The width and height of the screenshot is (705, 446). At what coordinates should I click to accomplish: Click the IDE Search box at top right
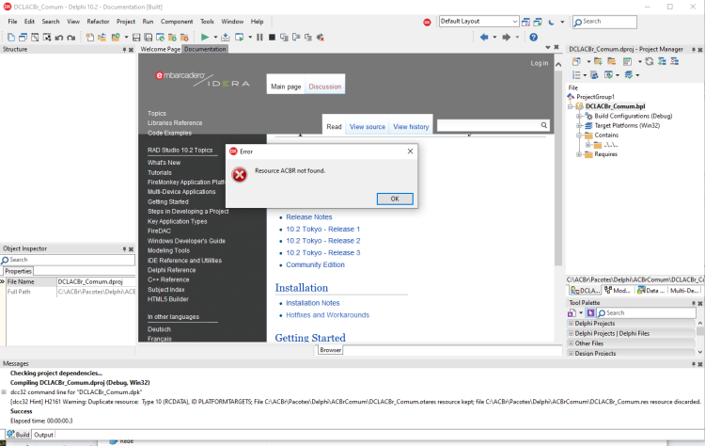click(x=604, y=22)
